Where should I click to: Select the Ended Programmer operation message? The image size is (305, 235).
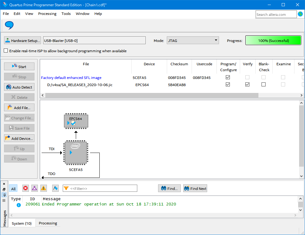click(109, 204)
